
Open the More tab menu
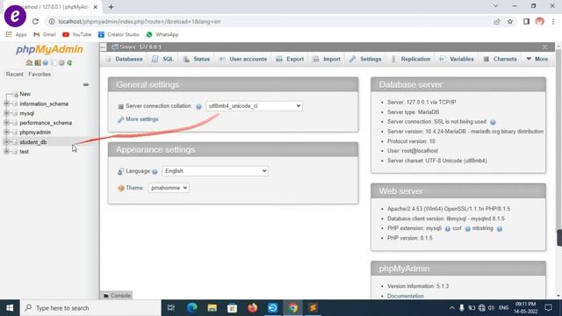[537, 59]
